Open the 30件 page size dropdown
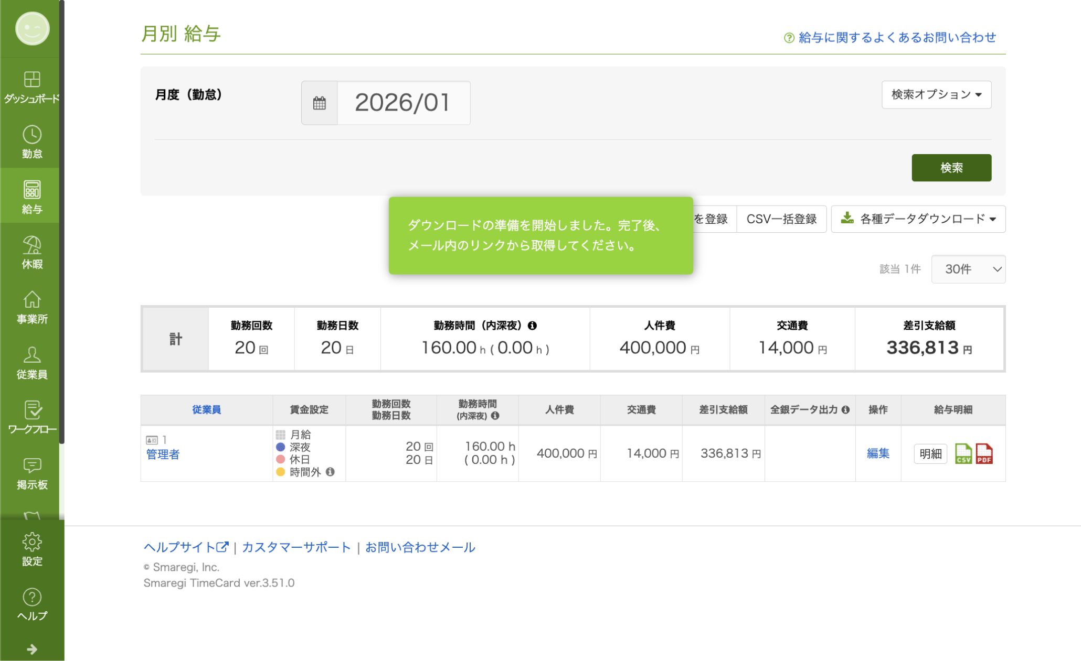Screen dimensions: 1081x661 (x=968, y=269)
